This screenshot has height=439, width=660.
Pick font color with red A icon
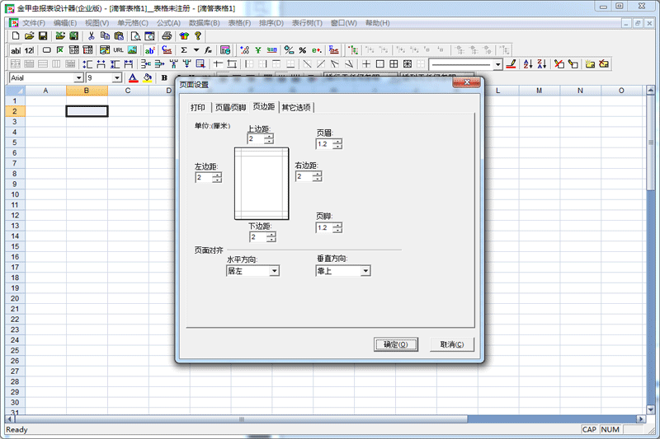point(134,77)
